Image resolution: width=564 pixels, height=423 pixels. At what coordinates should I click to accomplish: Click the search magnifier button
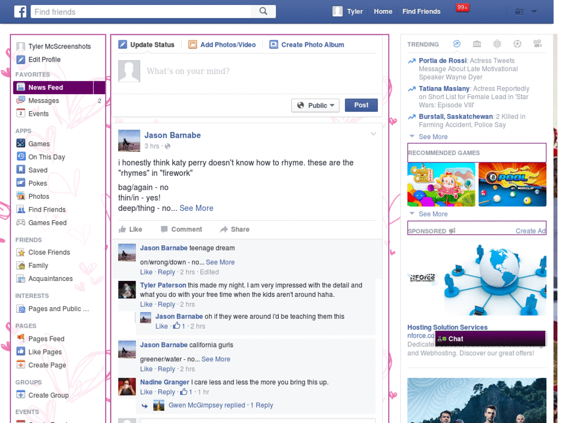click(x=263, y=12)
